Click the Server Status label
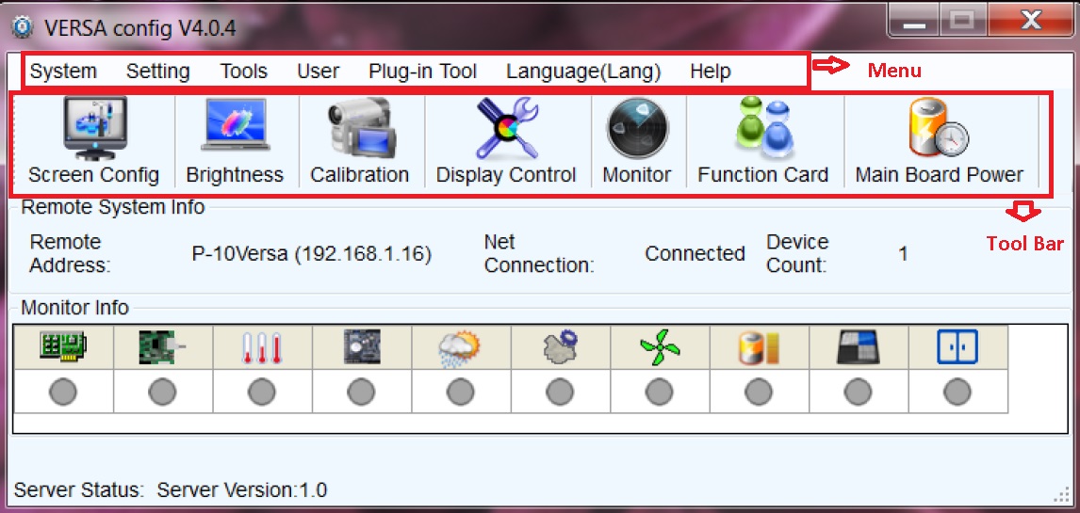 [78, 490]
